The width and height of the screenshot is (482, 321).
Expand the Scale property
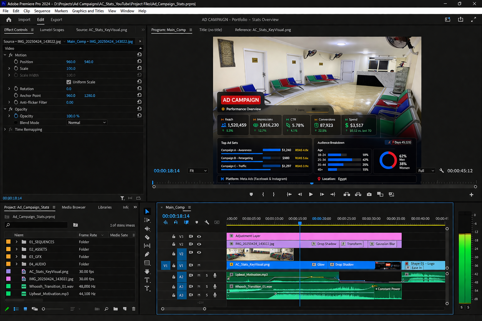(9, 68)
